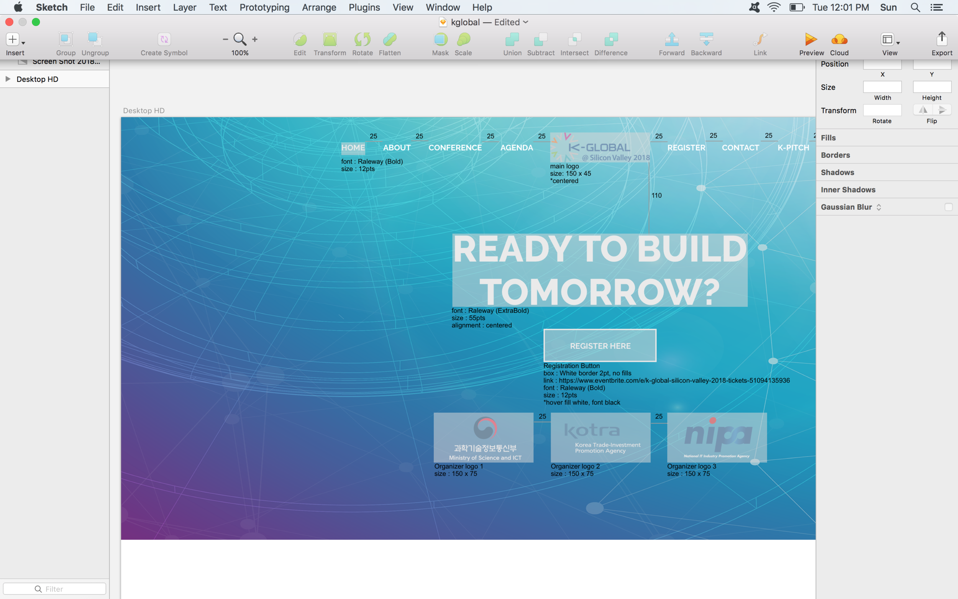The width and height of the screenshot is (958, 599).
Task: Click the Export button
Action: click(x=942, y=43)
